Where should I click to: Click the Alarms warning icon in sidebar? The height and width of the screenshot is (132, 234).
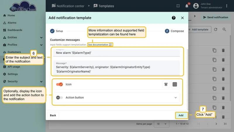click(x=4, y=23)
